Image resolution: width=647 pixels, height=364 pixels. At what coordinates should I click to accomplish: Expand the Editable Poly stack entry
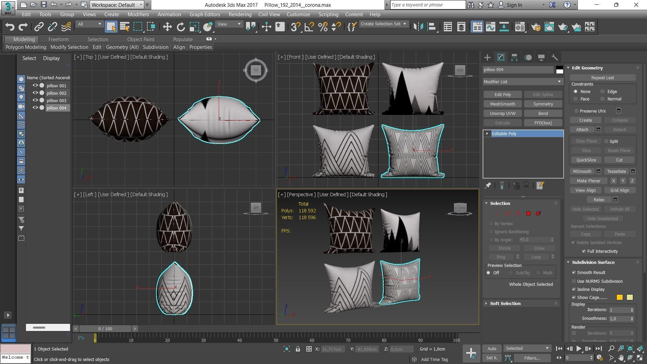pos(487,133)
